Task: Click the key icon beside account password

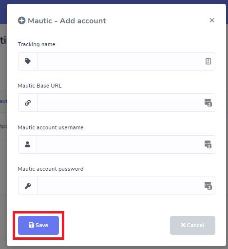Action: click(28, 186)
